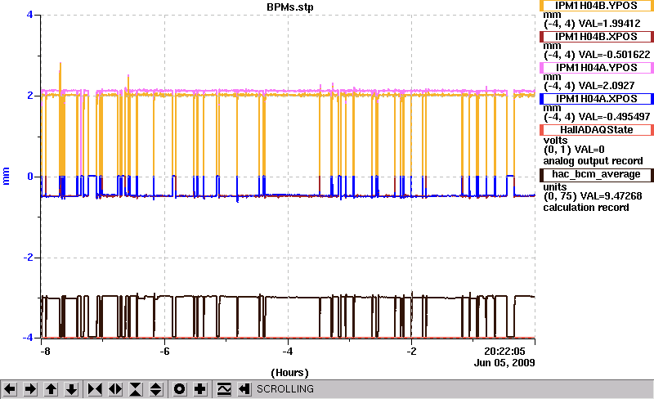Click the vertical zoom-out (up/down triangles) icon
This screenshot has width=654, height=399.
point(156,389)
